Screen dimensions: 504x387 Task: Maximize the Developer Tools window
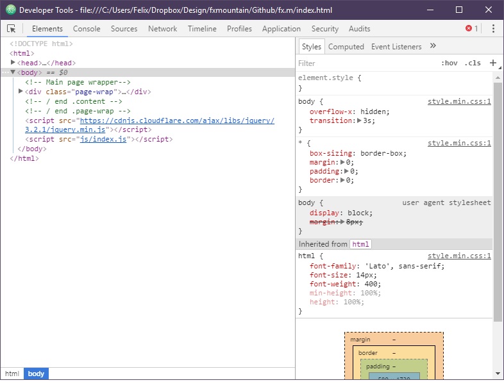pos(459,10)
